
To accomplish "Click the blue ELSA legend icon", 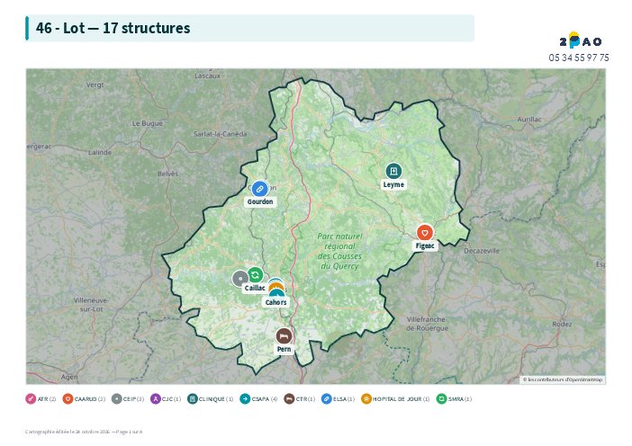I will 327,399.
